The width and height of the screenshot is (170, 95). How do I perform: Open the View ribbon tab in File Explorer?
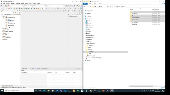point(100,4)
